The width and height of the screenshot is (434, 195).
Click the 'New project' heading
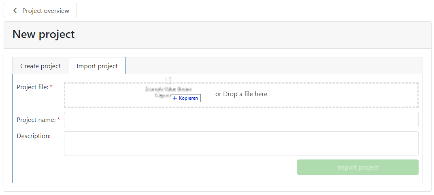click(x=44, y=34)
